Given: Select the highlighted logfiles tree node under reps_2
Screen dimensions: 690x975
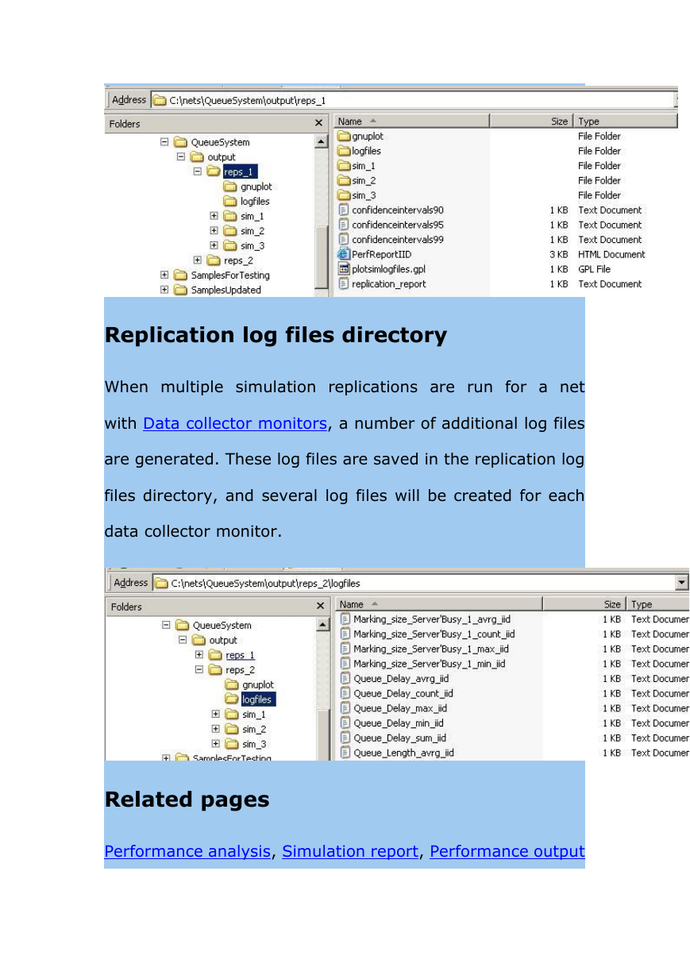Looking at the screenshot, I should (258, 699).
